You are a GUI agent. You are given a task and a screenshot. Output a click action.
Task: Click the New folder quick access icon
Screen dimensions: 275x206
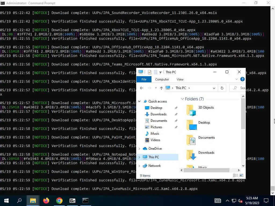coord(155,72)
